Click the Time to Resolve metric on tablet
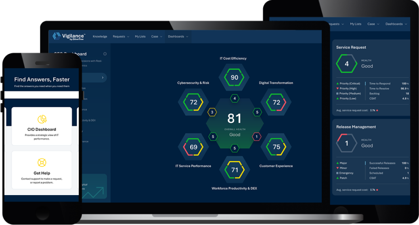The width and height of the screenshot is (419, 225). (389, 88)
